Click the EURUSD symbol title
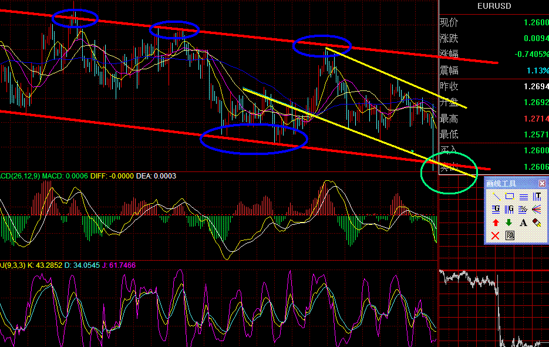The width and height of the screenshot is (549, 347). tap(494, 6)
